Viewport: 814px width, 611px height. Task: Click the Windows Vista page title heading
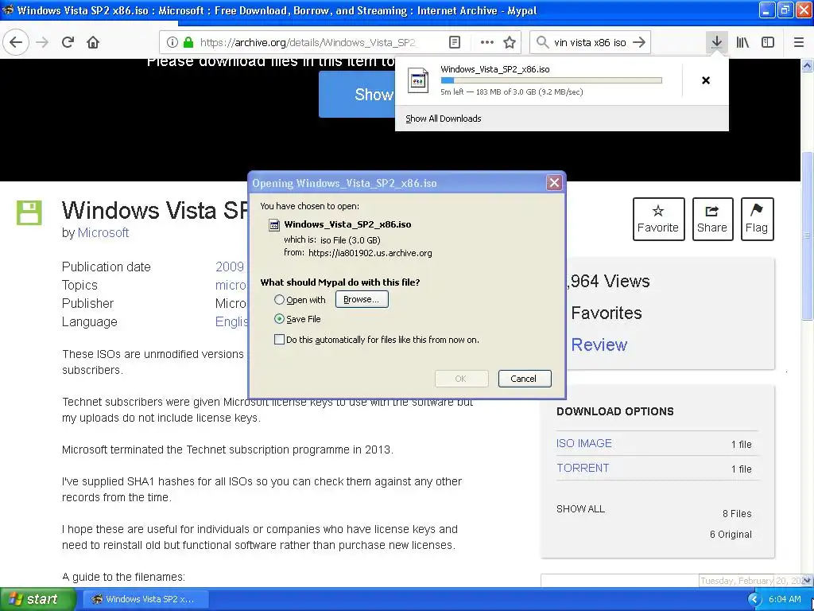[155, 210]
